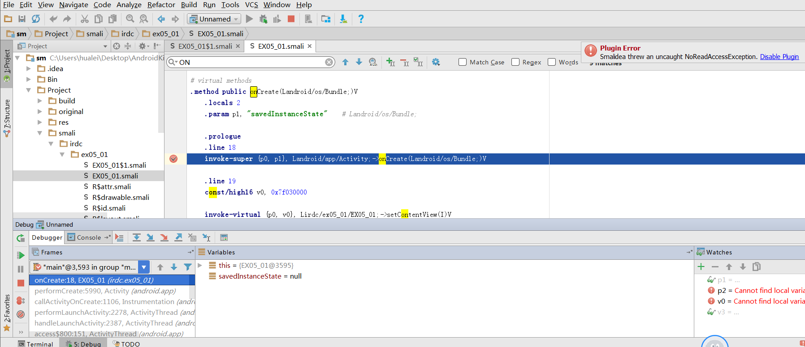
Task: Click the Step Out debugger icon
Action: pos(178,237)
